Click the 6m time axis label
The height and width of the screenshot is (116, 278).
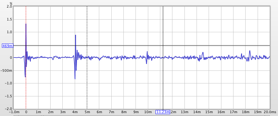[99, 112]
